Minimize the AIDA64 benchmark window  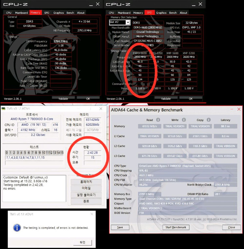(x=232, y=109)
